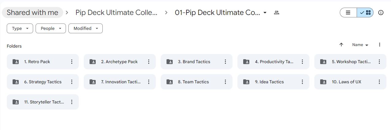391x130 pixels.
Task: Expand the Type filter dropdown
Action: pyautogui.click(x=20, y=28)
